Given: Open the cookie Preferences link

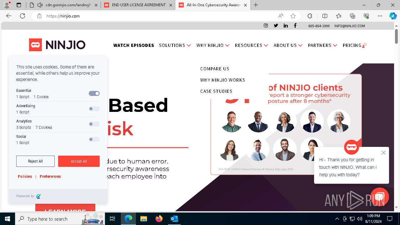Looking at the screenshot, I should click(x=50, y=177).
